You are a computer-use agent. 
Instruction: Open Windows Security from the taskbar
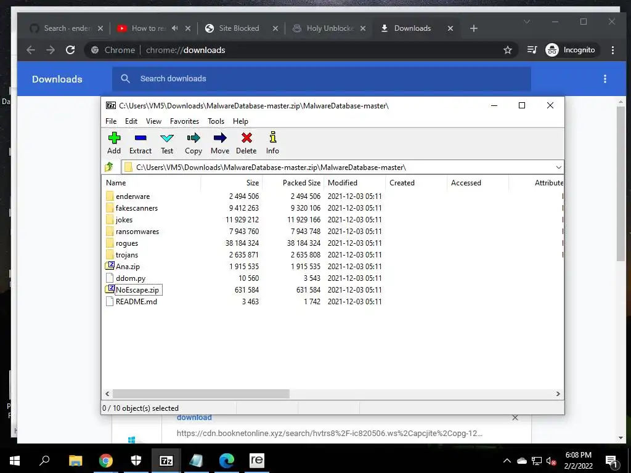[136, 461]
